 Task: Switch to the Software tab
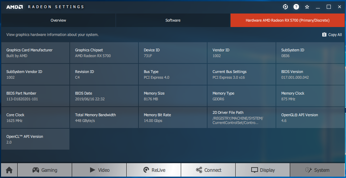[x=173, y=20]
